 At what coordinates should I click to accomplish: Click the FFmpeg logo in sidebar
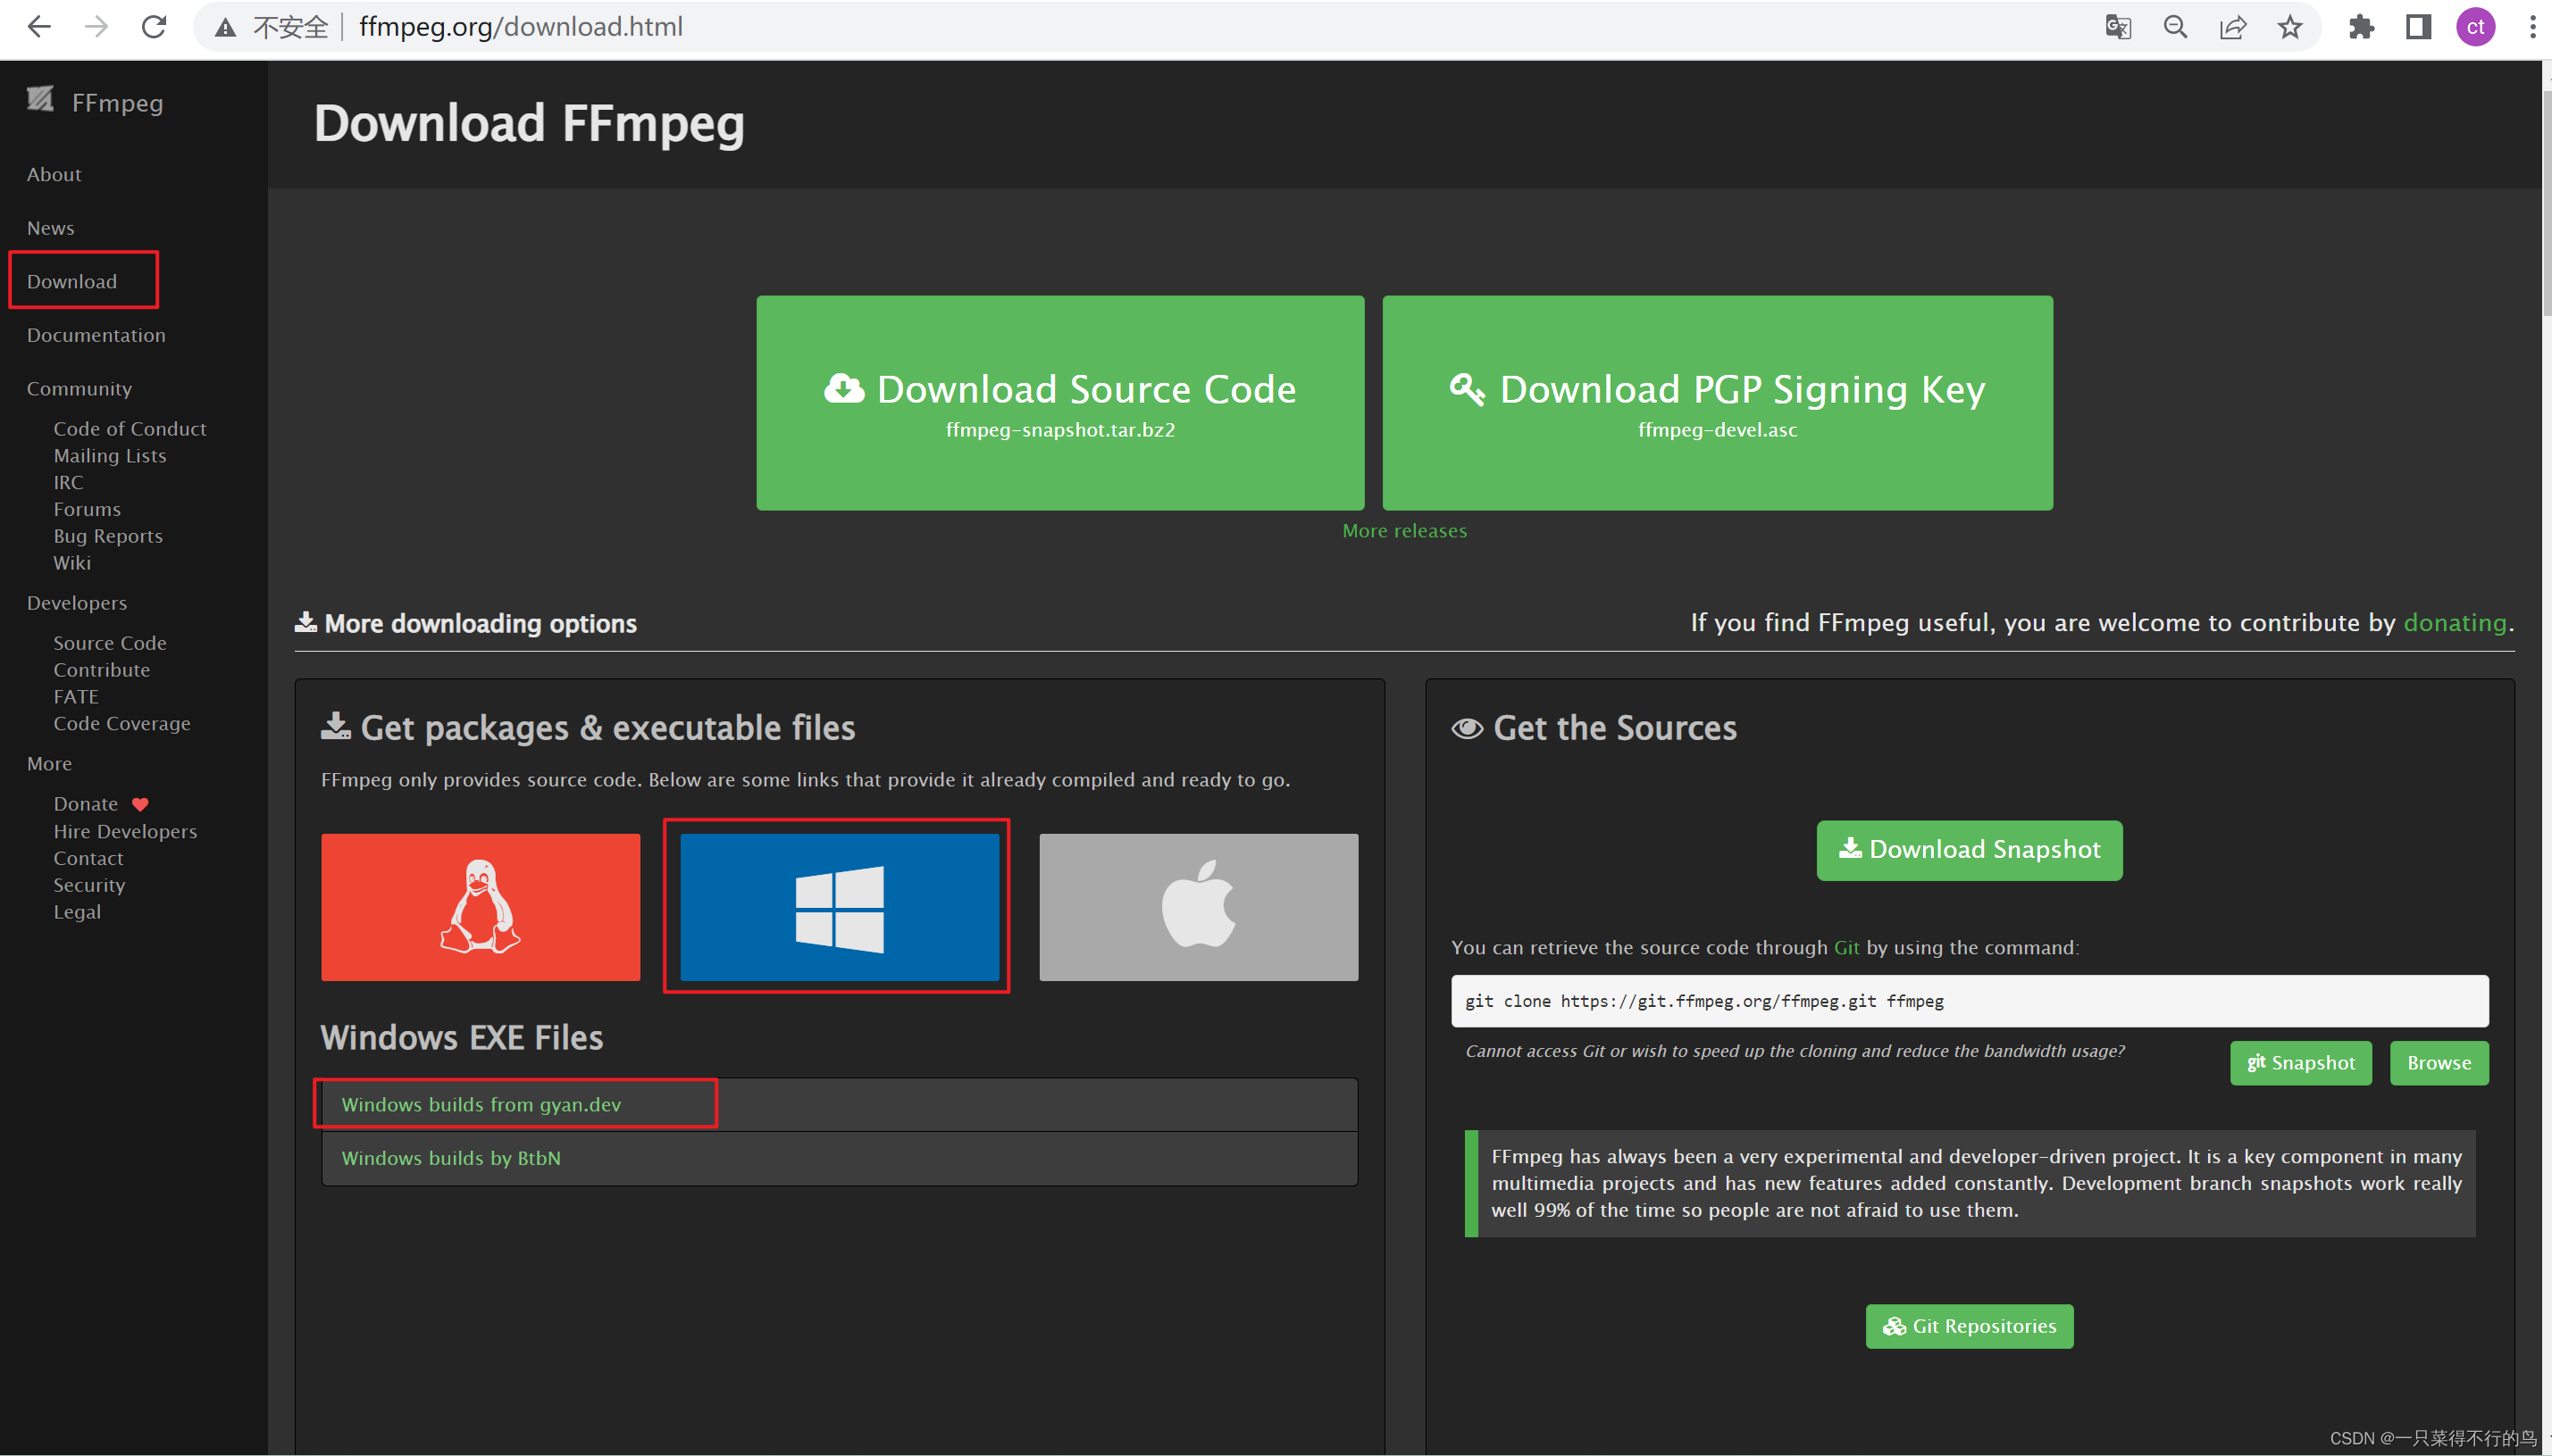coord(40,100)
